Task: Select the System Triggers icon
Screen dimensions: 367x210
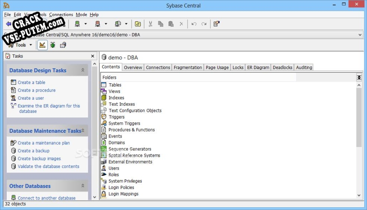Action: (x=104, y=123)
